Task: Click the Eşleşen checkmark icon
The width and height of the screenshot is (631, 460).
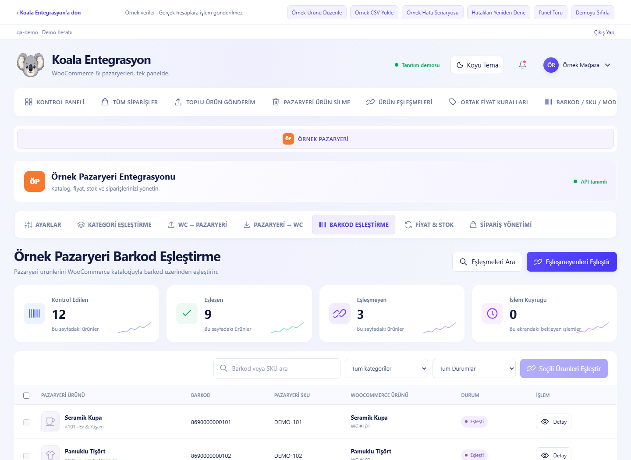Action: 187,313
